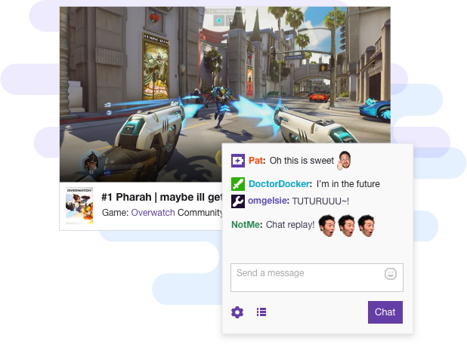Click the first emote in NotMe's message

(326, 226)
